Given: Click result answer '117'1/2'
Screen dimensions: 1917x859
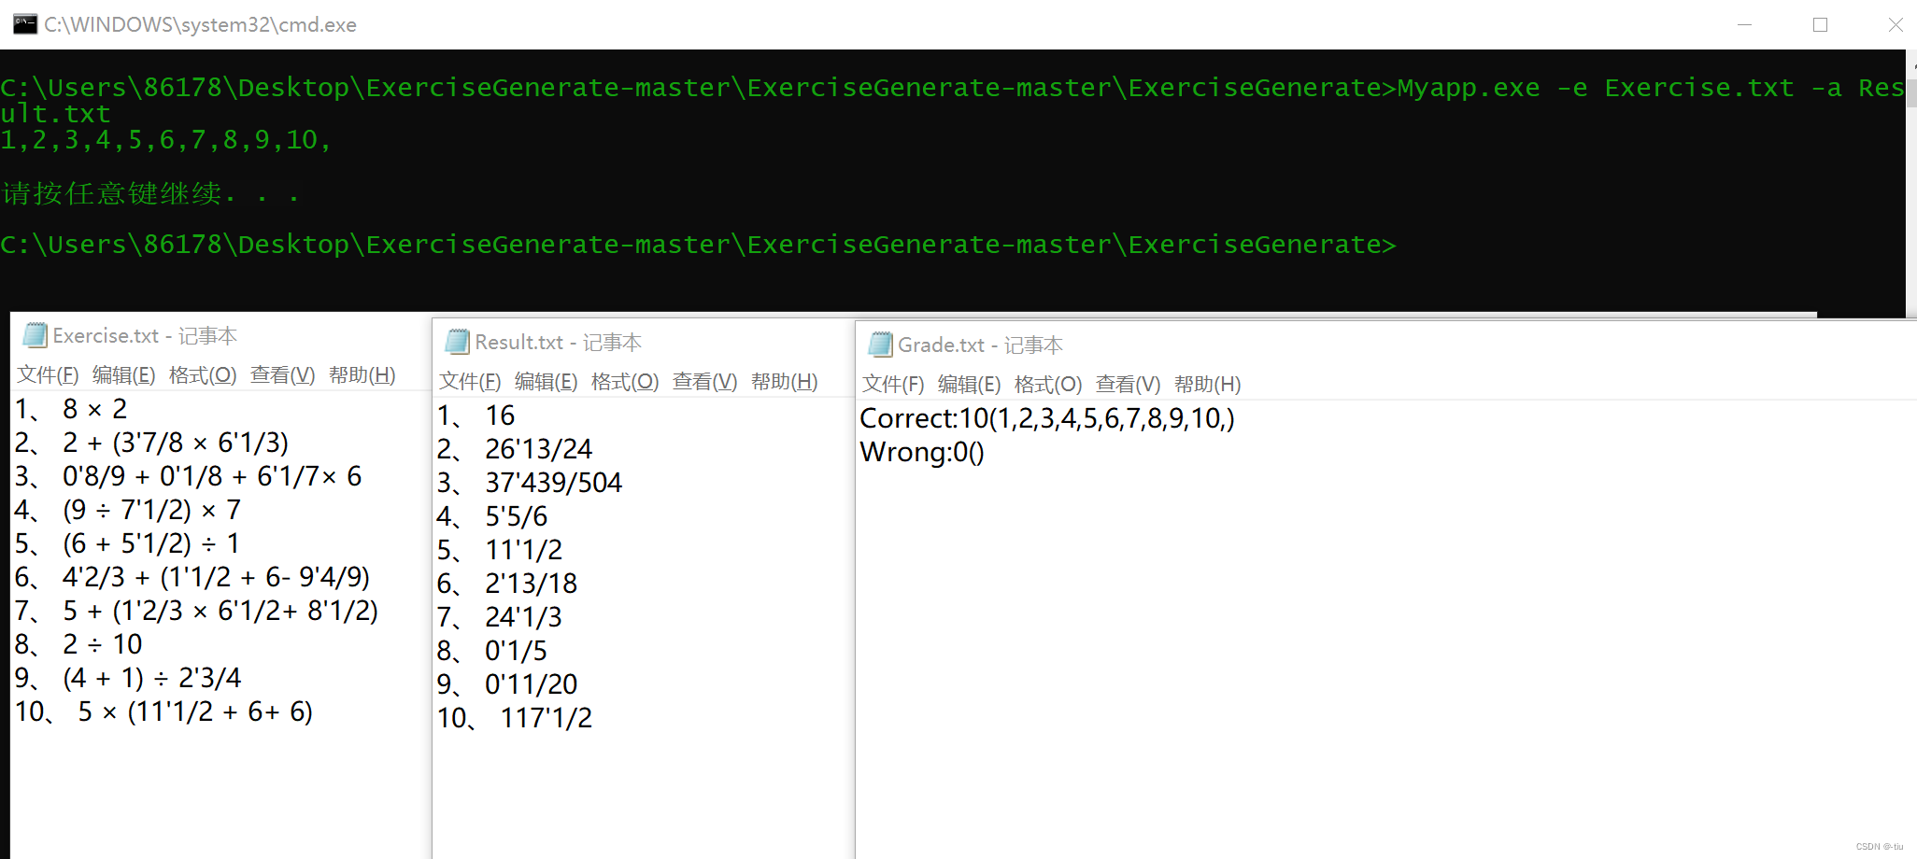Looking at the screenshot, I should pos(547,718).
